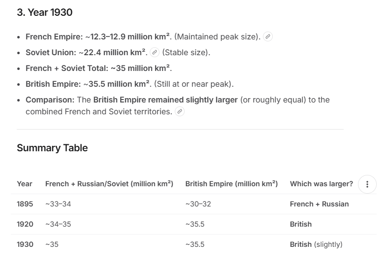Viewport: 389px width, 270px height.
Task: Select the Year column header
Action: point(25,184)
